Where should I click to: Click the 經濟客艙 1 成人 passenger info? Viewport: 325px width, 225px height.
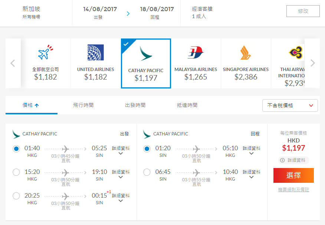click(x=202, y=13)
